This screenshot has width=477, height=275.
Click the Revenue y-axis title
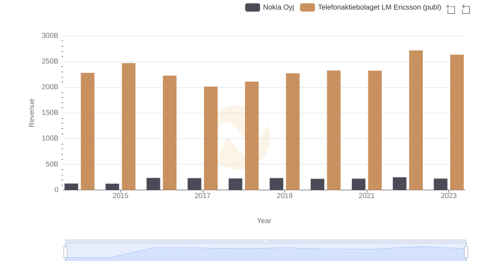32,113
